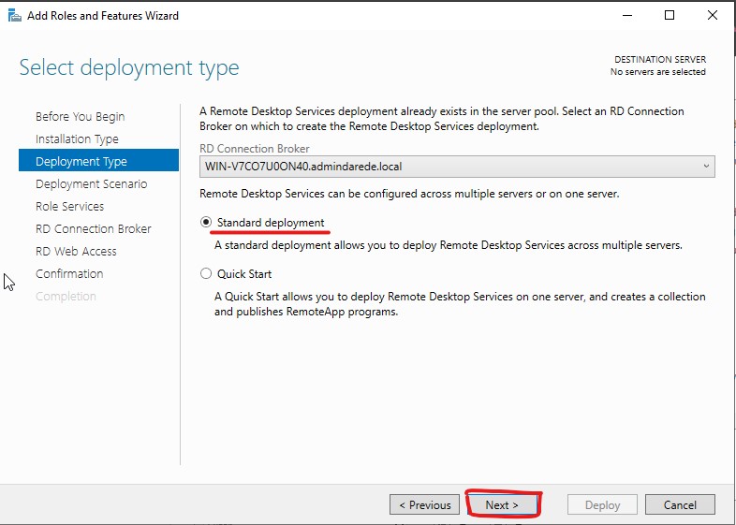Click the 'Select deployment type' heading
Screen dimensions: 736x525
(129, 67)
